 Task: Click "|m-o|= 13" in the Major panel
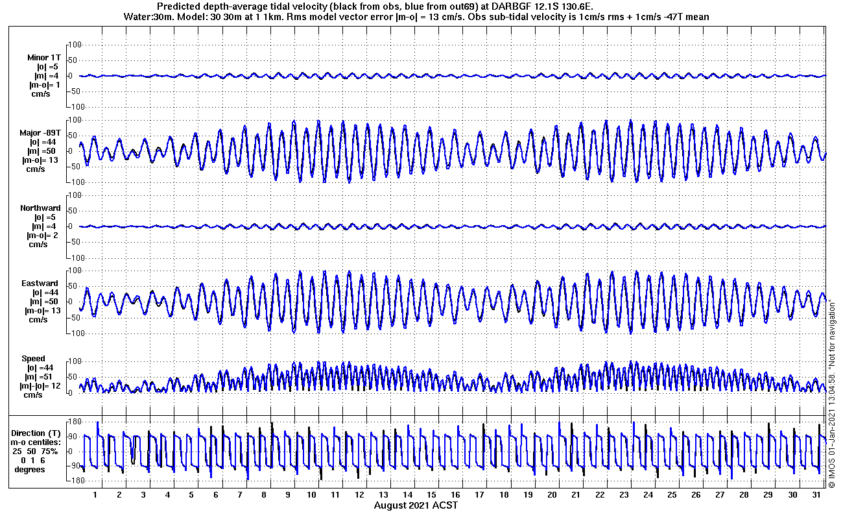40,160
